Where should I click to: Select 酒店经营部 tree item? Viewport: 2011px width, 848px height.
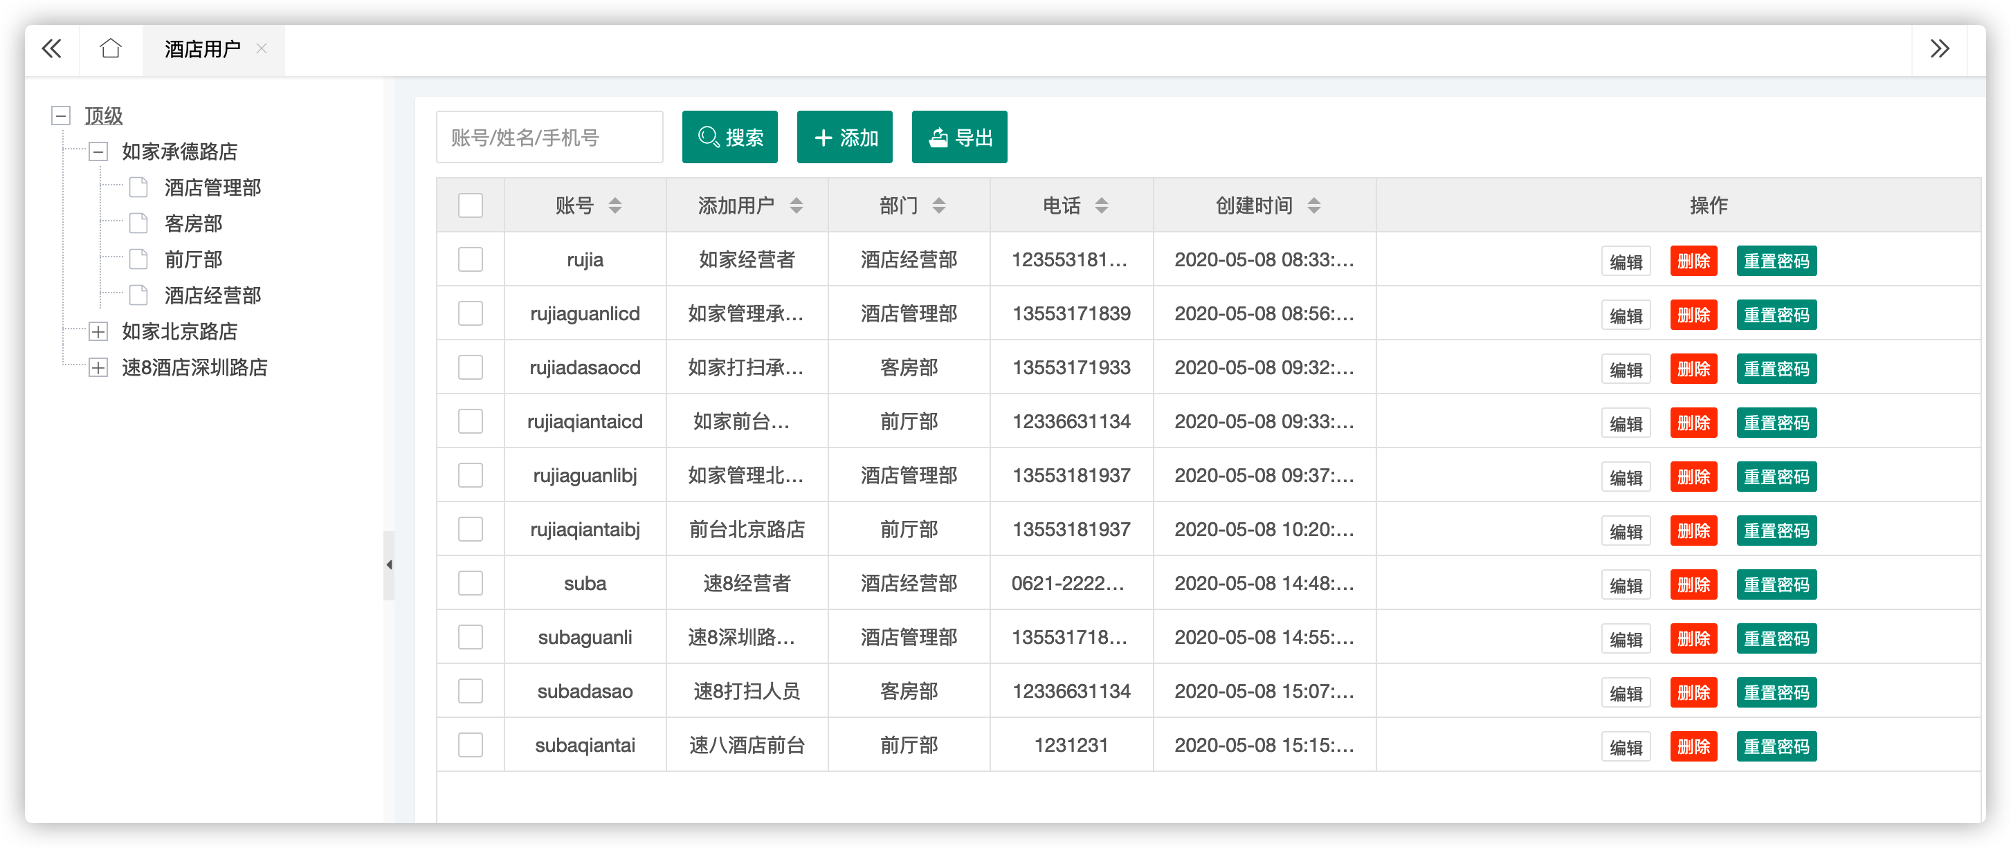[212, 295]
